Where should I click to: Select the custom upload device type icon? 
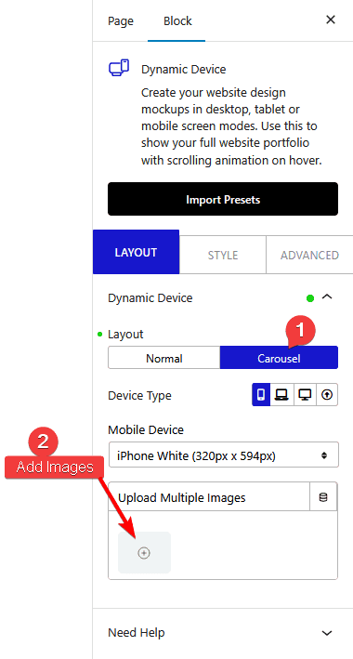(x=327, y=395)
